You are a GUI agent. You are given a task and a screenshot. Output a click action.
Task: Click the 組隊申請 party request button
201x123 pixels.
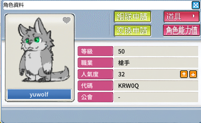pyautogui.click(x=133, y=17)
